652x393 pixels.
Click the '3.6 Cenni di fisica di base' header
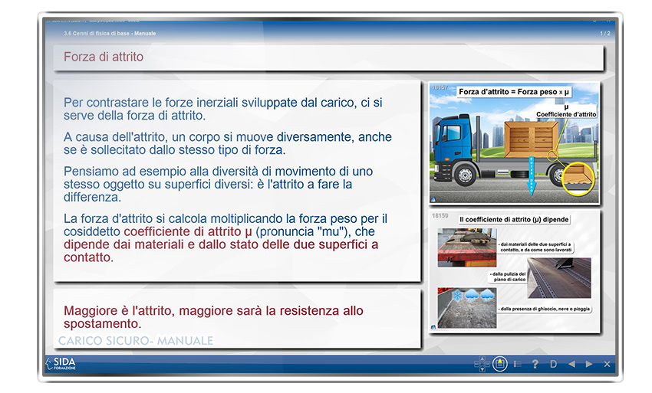click(111, 34)
